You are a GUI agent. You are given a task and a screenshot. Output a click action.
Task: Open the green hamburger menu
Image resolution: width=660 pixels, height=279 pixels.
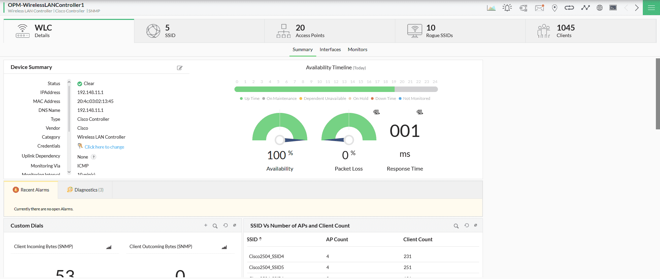[x=651, y=8]
